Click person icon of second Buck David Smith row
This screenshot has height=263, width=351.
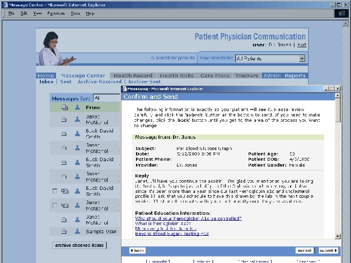(78, 162)
